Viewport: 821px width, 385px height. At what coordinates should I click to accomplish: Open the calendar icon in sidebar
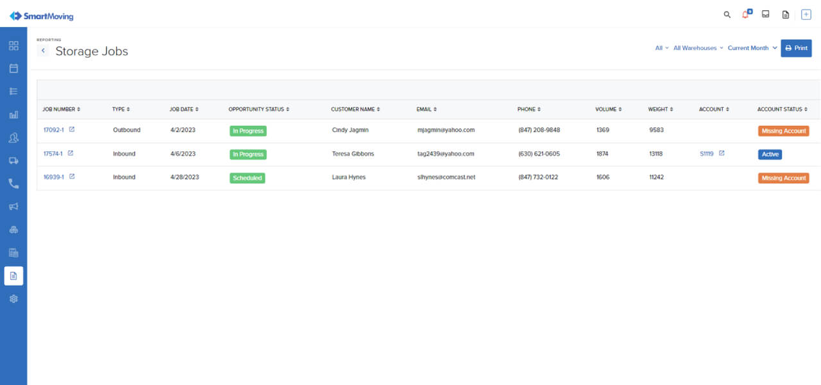(x=13, y=68)
